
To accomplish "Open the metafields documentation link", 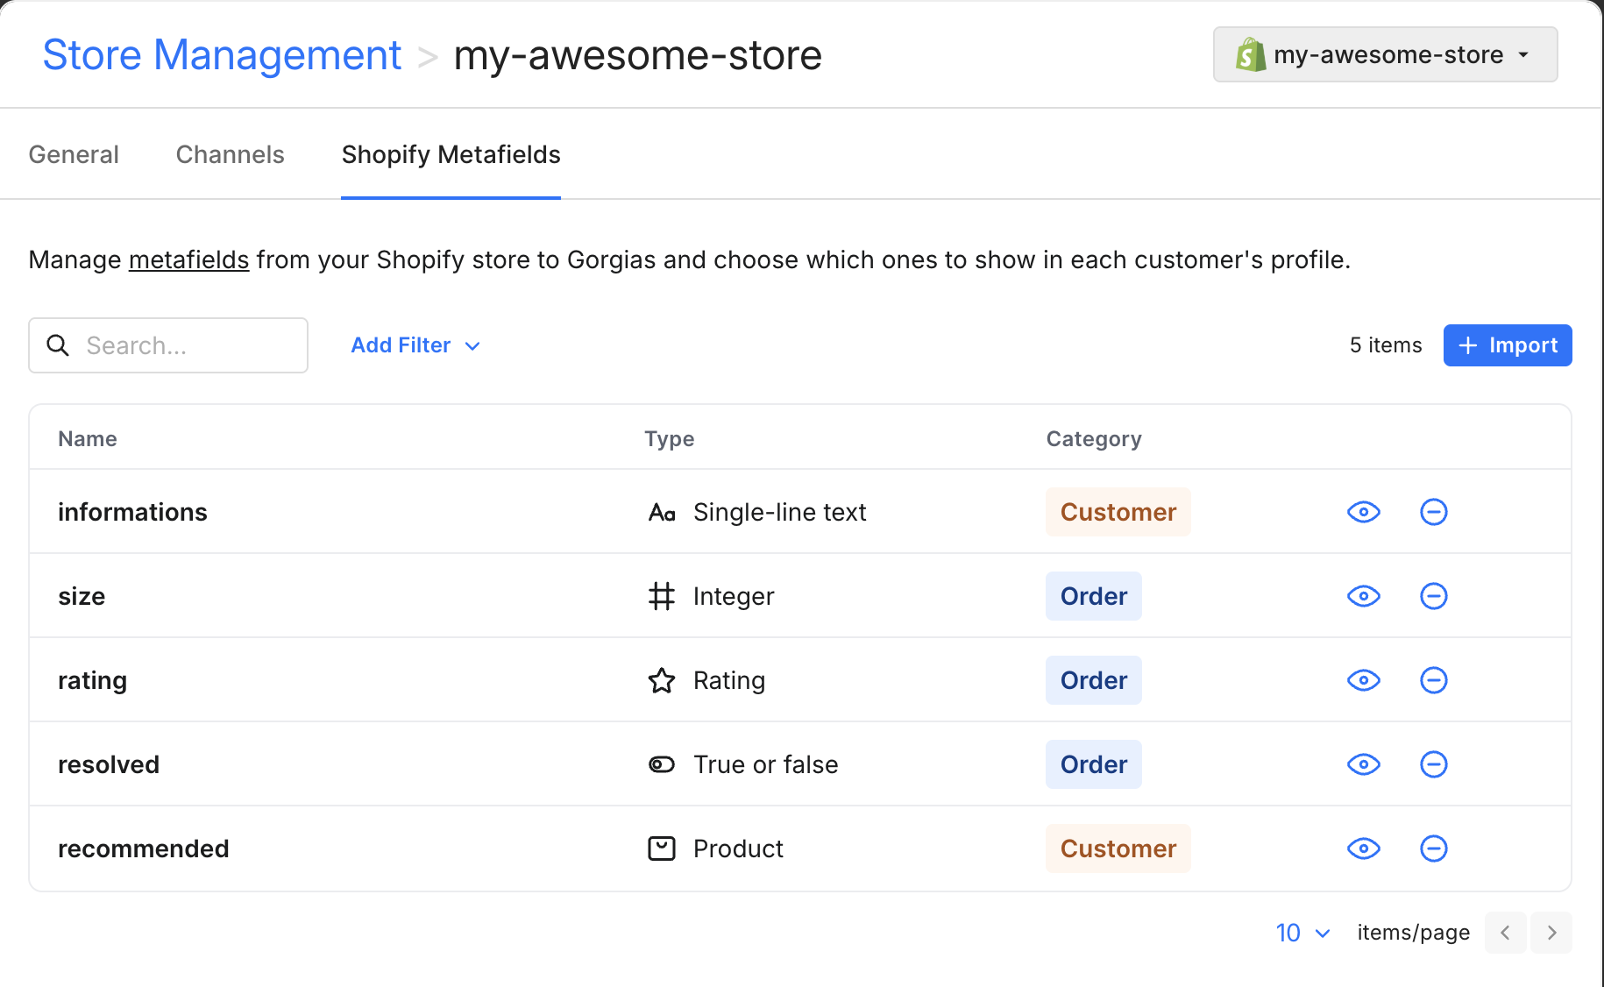I will (188, 260).
